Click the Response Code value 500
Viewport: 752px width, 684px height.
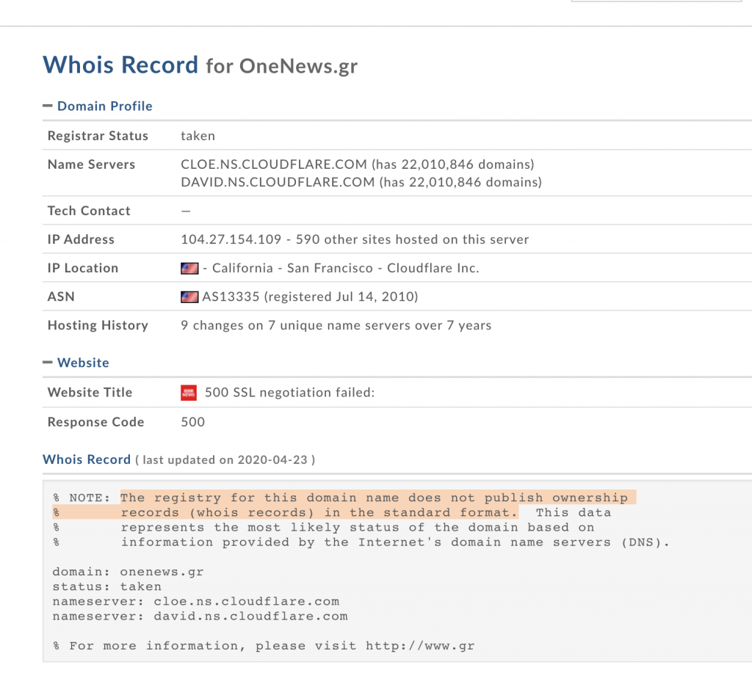pyautogui.click(x=193, y=422)
